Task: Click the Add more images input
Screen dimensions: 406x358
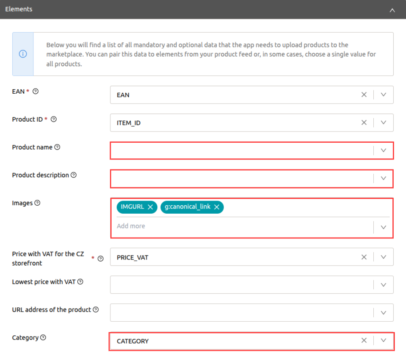Action: [239, 226]
